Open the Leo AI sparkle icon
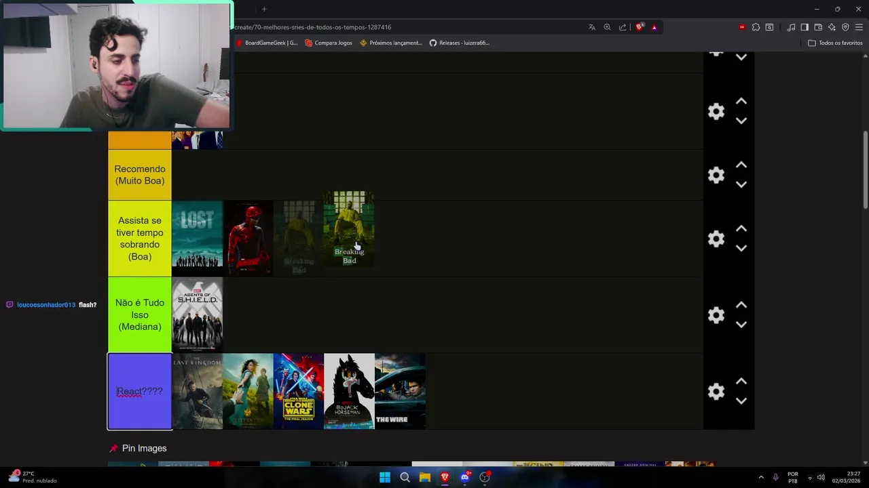This screenshot has width=869, height=488. pos(832,27)
